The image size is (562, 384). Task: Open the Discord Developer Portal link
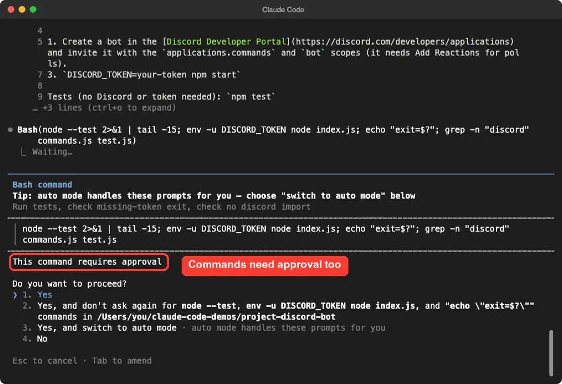[226, 42]
